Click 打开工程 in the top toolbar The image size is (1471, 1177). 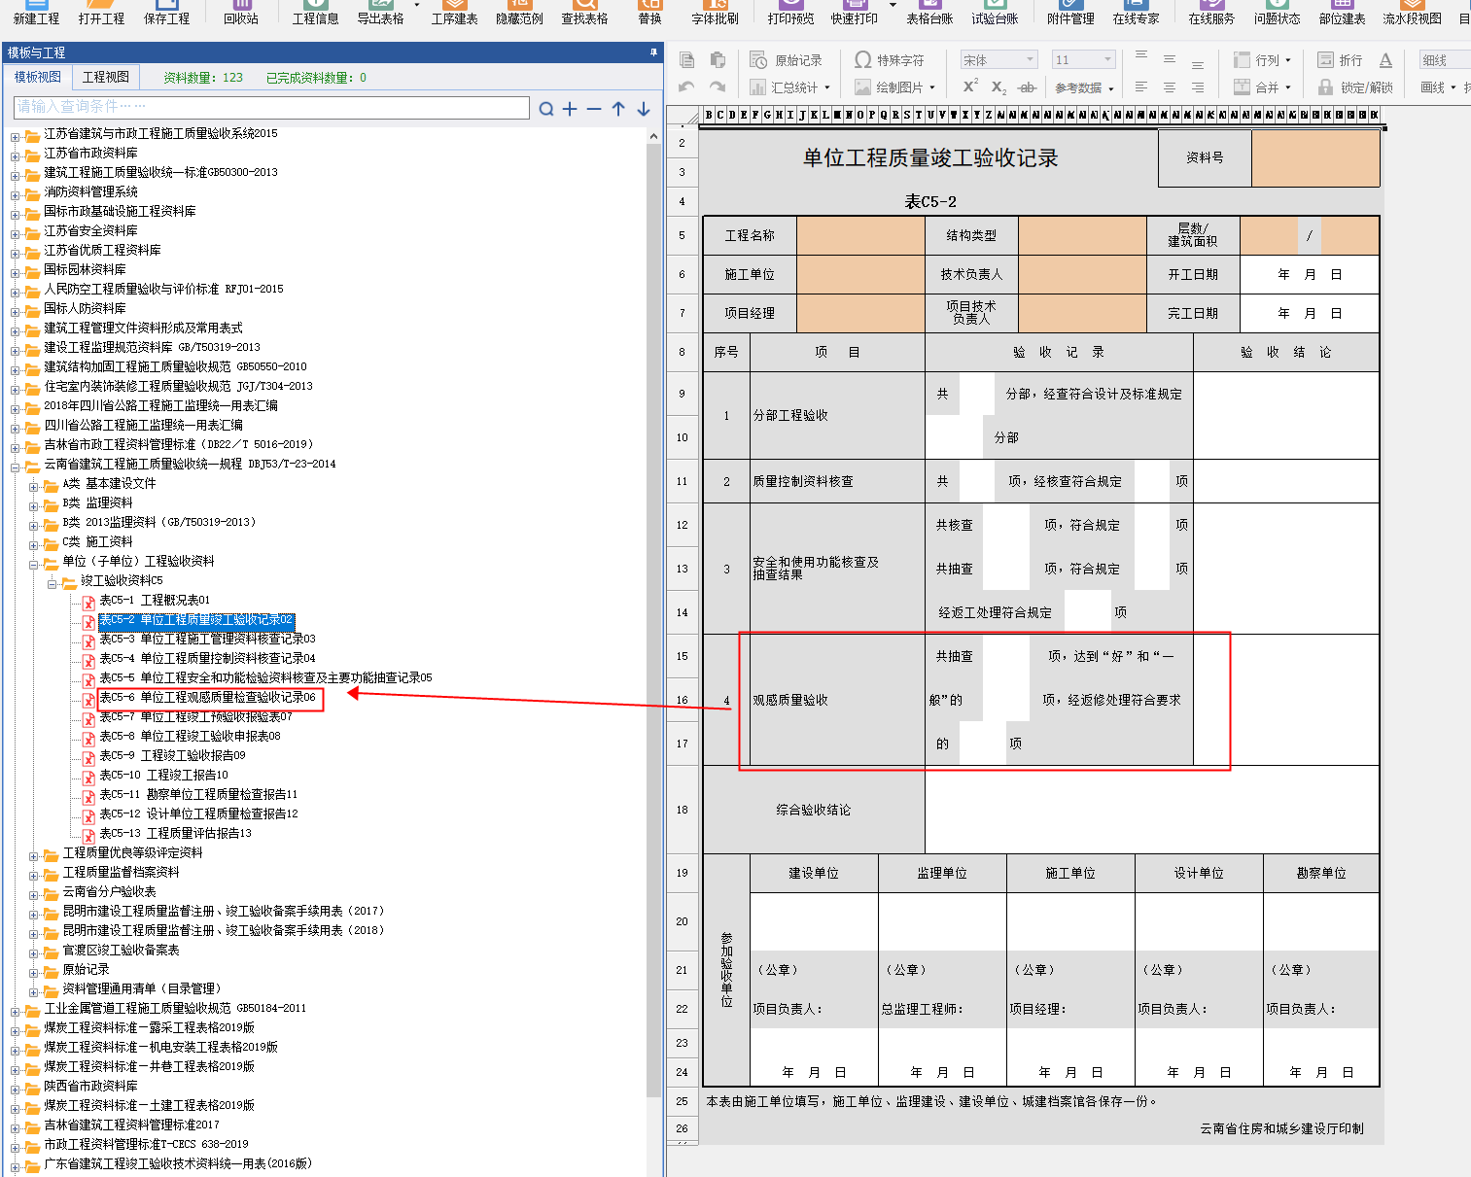102,13
